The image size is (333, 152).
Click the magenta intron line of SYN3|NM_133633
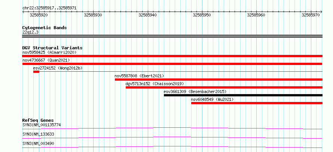coord(172,137)
